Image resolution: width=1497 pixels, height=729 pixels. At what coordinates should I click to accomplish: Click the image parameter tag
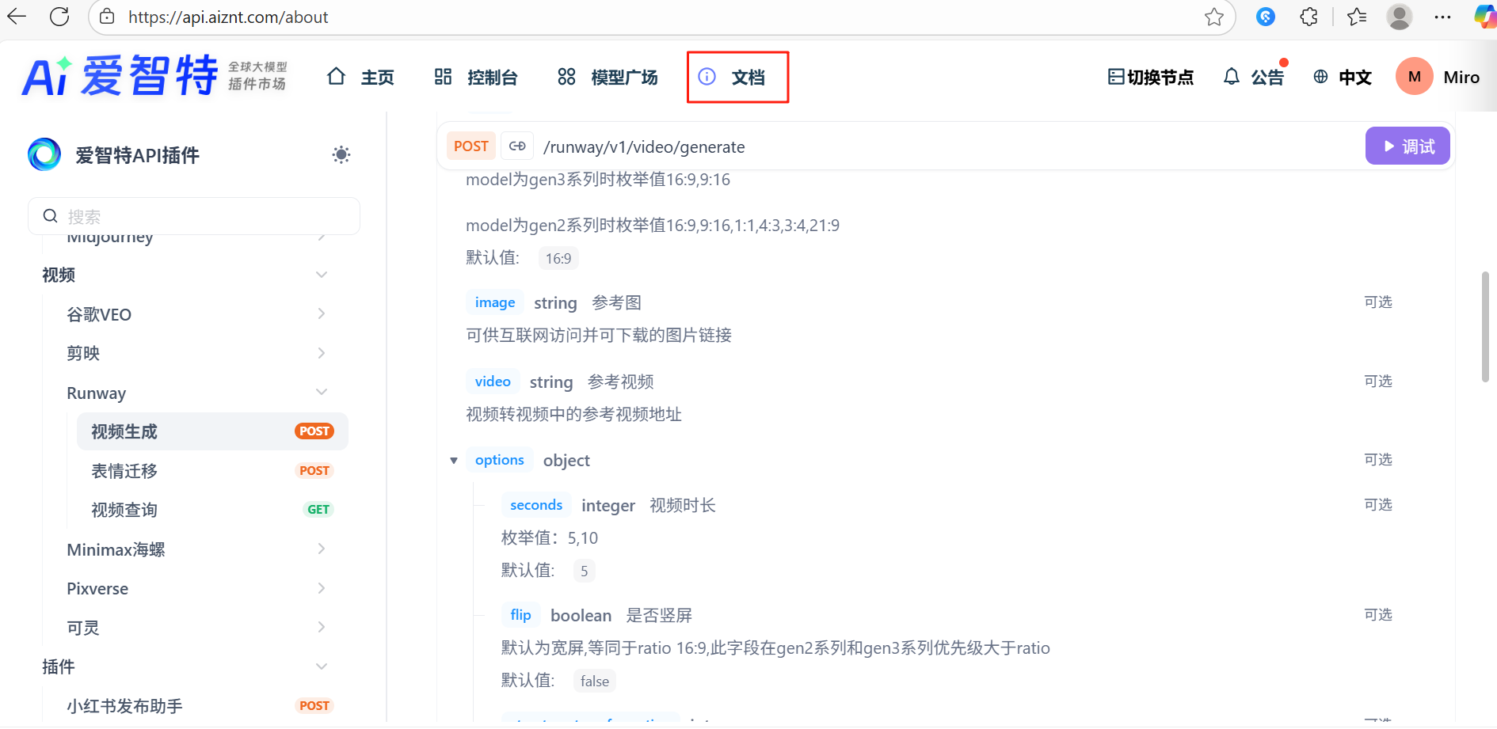tap(495, 302)
